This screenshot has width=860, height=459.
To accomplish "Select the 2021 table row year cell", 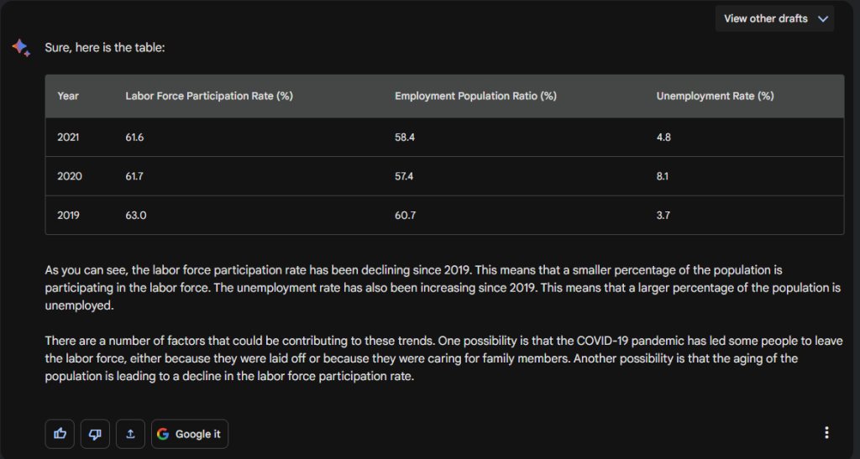I will tap(68, 137).
